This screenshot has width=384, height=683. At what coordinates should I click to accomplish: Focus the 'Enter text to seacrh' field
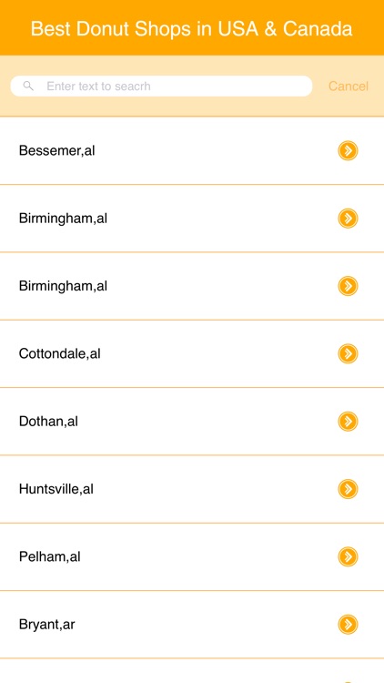161,86
